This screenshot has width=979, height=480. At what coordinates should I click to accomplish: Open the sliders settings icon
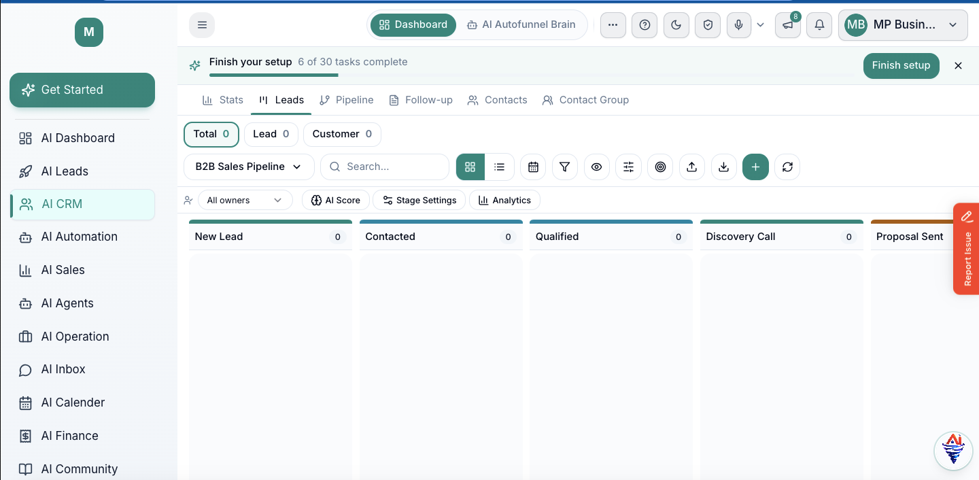628,167
